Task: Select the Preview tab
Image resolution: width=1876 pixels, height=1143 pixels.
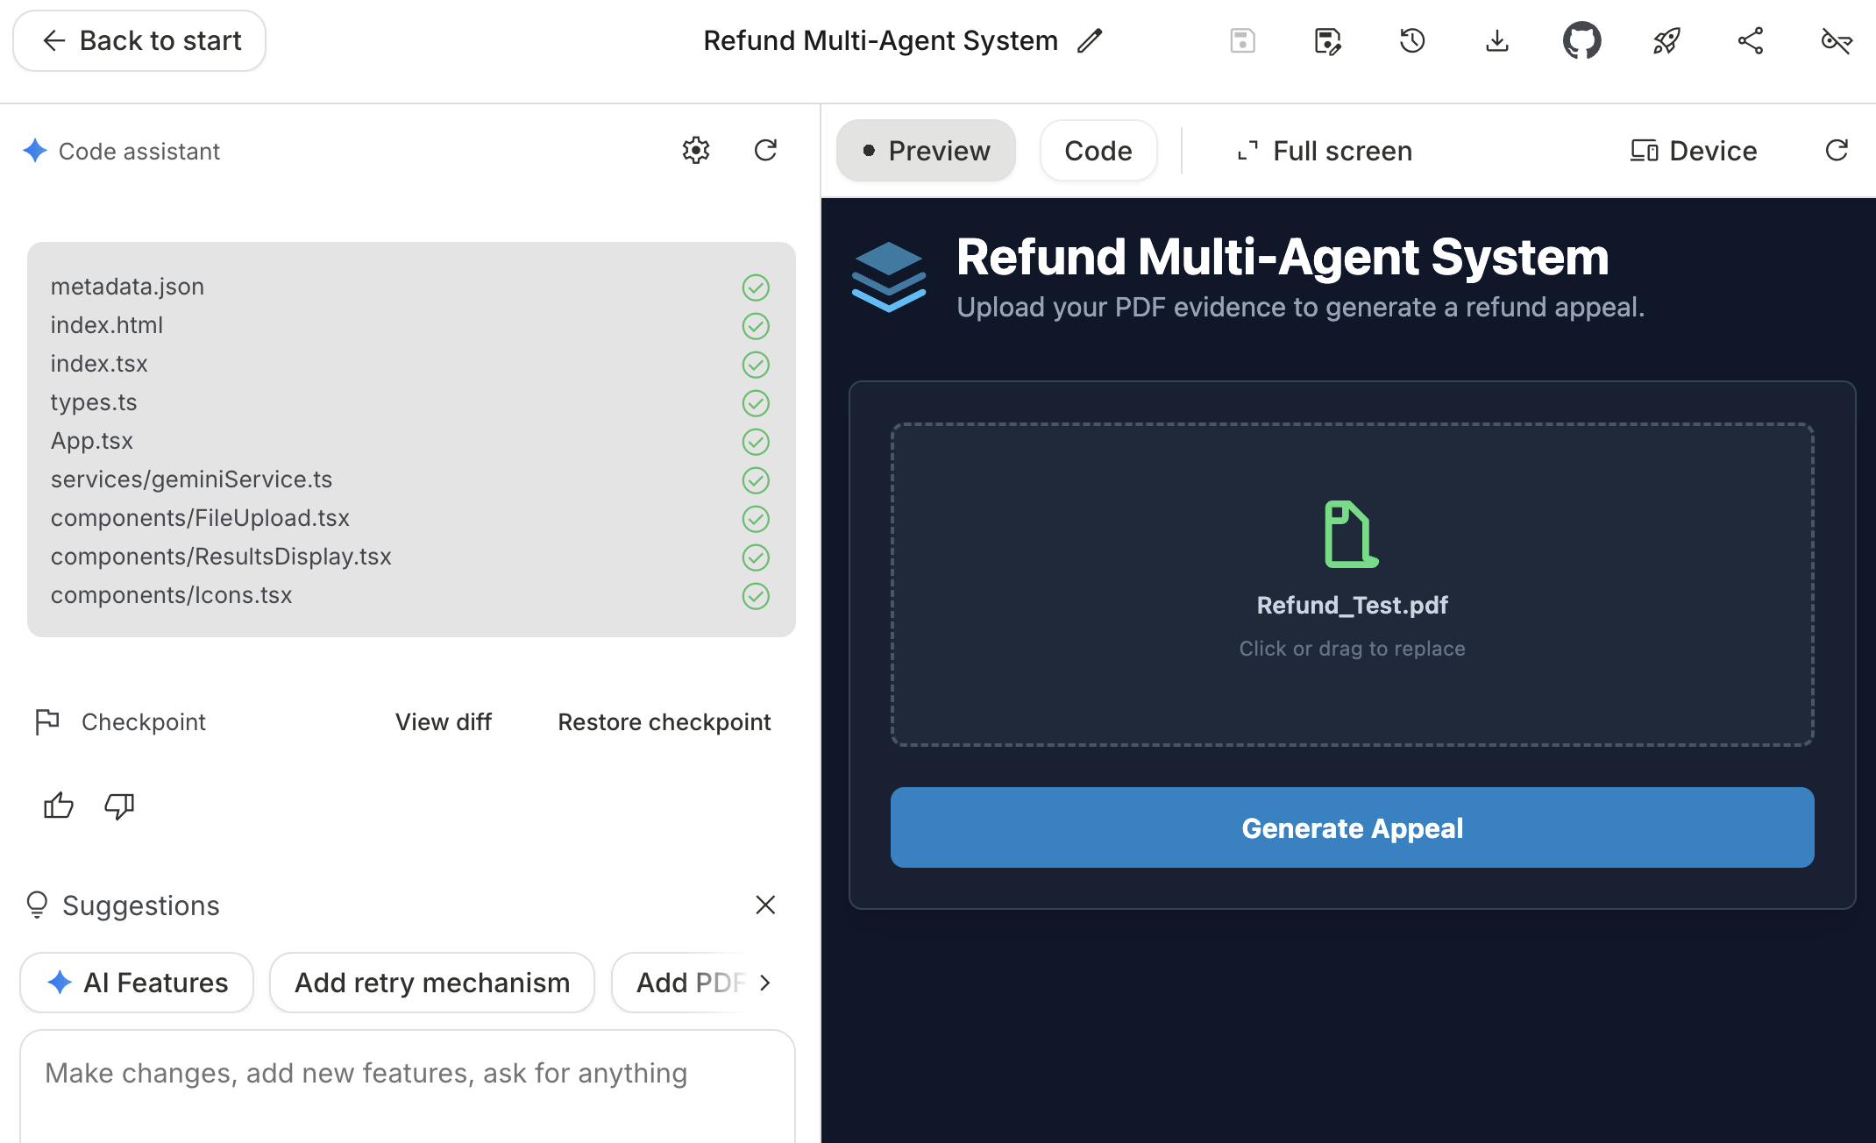Action: (926, 151)
